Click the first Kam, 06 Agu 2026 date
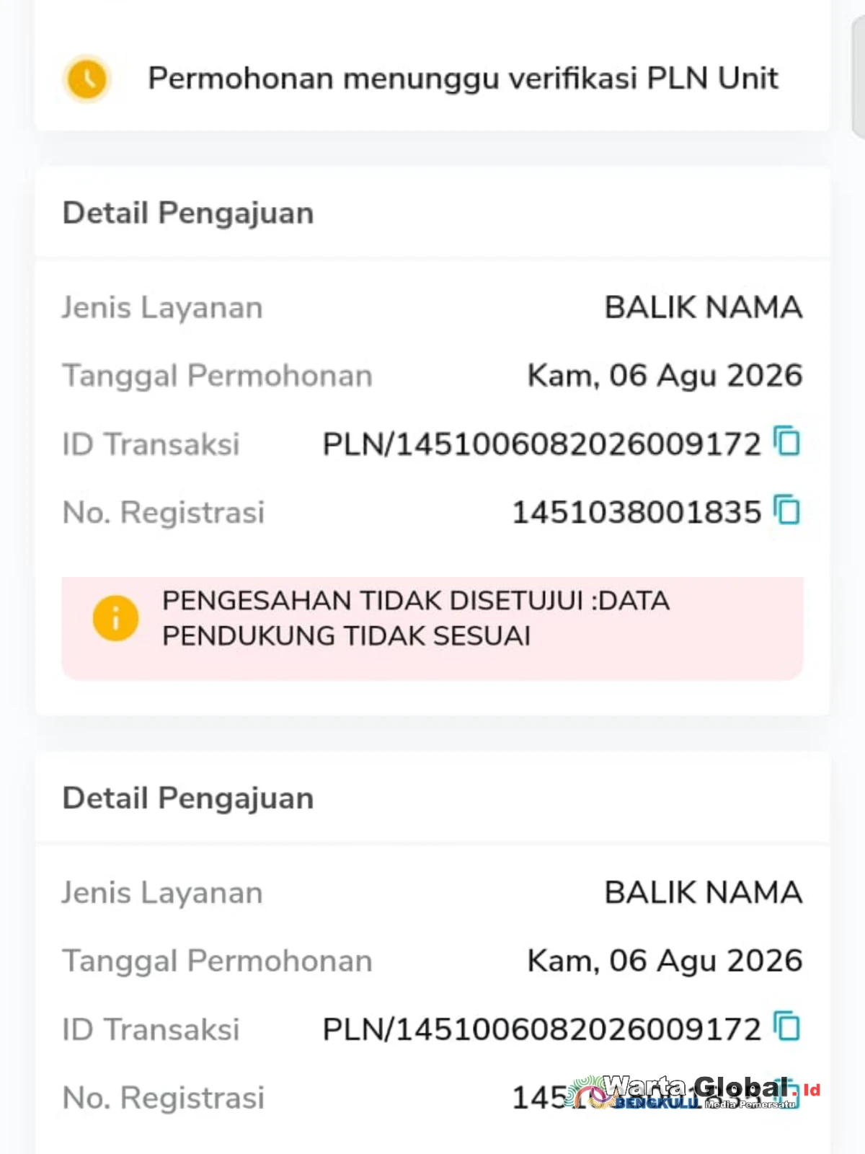The height and width of the screenshot is (1154, 865). [665, 376]
